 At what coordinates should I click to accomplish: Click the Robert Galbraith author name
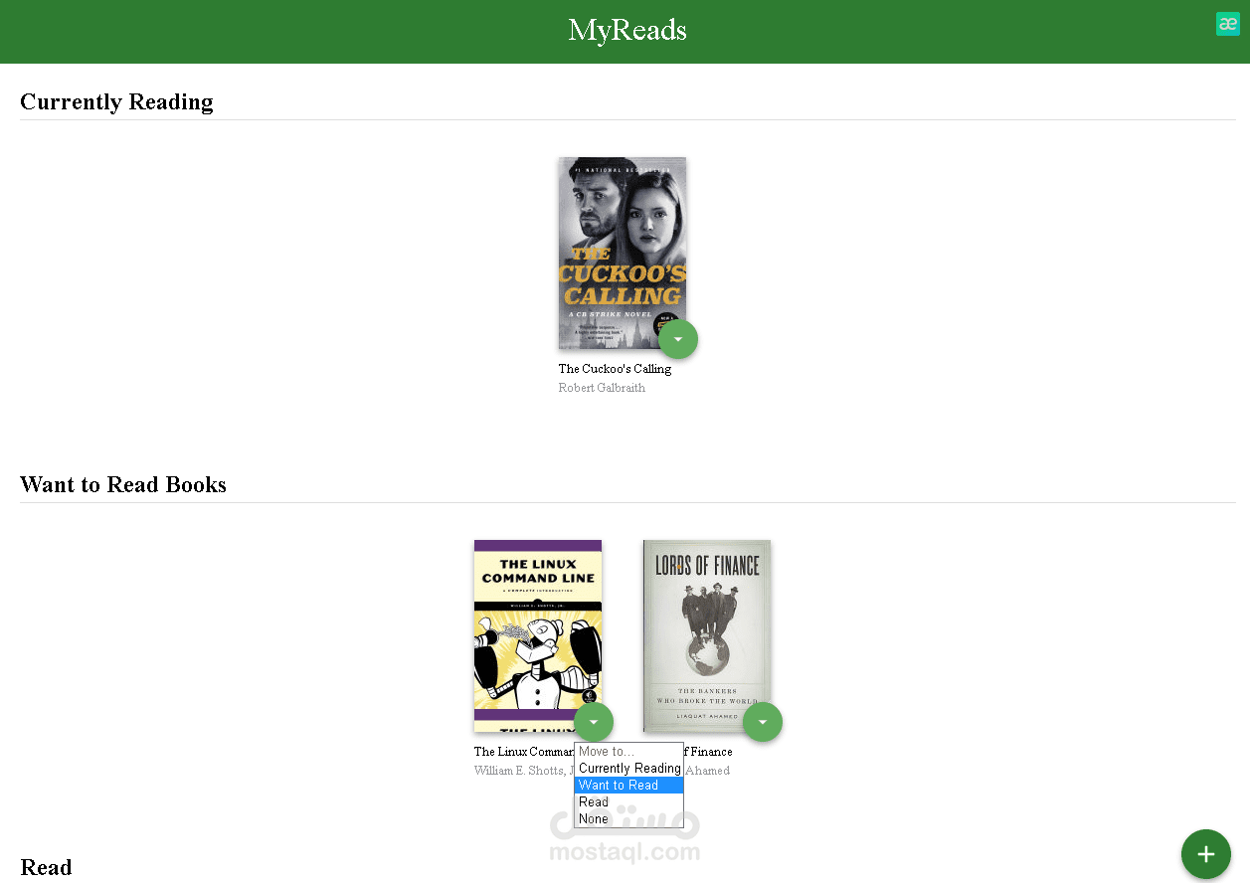point(602,388)
